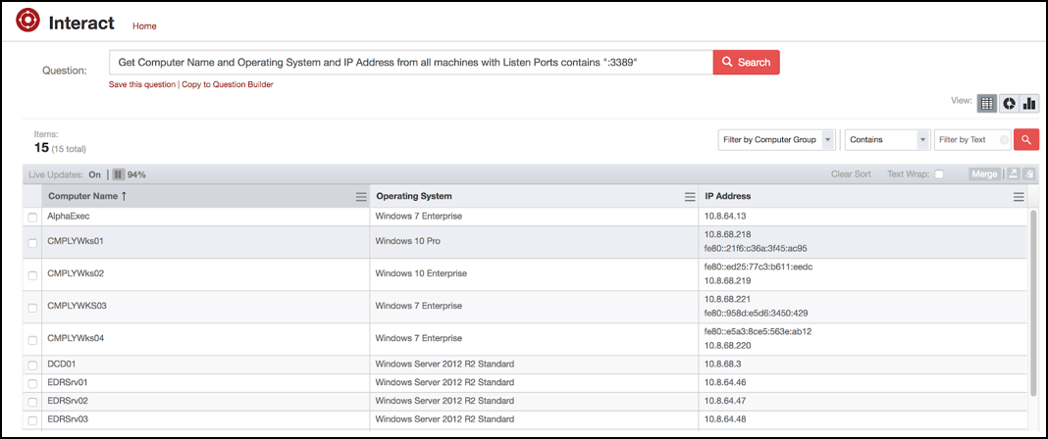Click the 10.8.64.48 IP address

click(725, 420)
